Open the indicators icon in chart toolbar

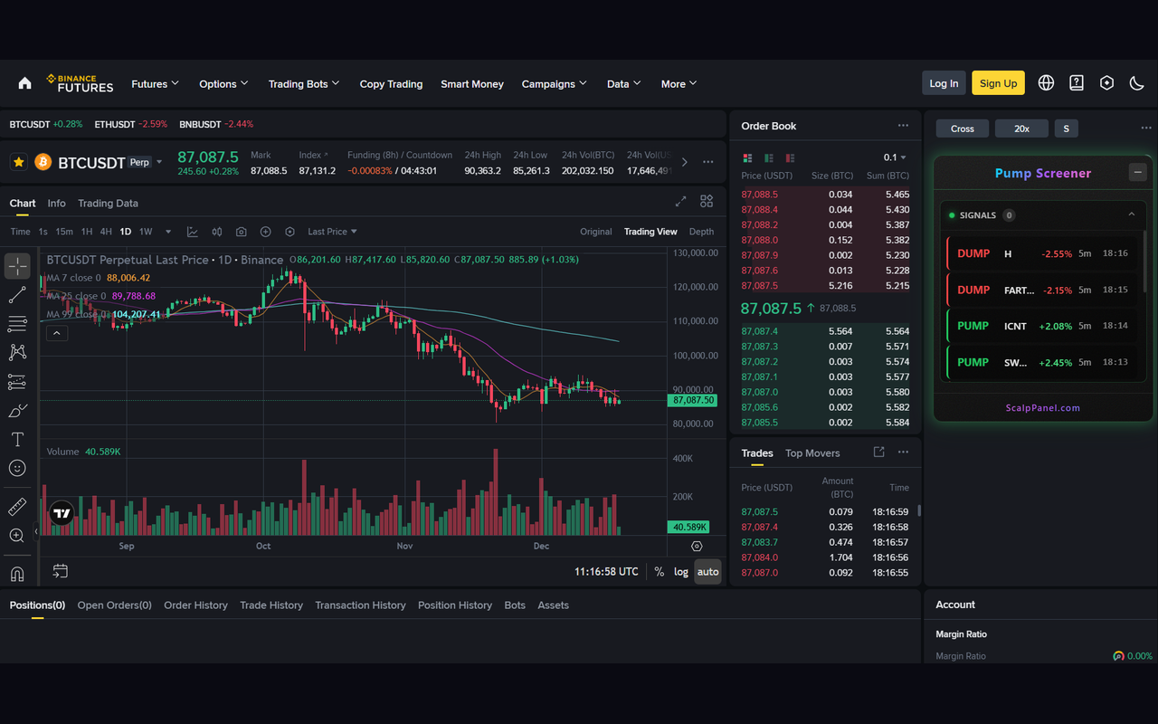193,232
